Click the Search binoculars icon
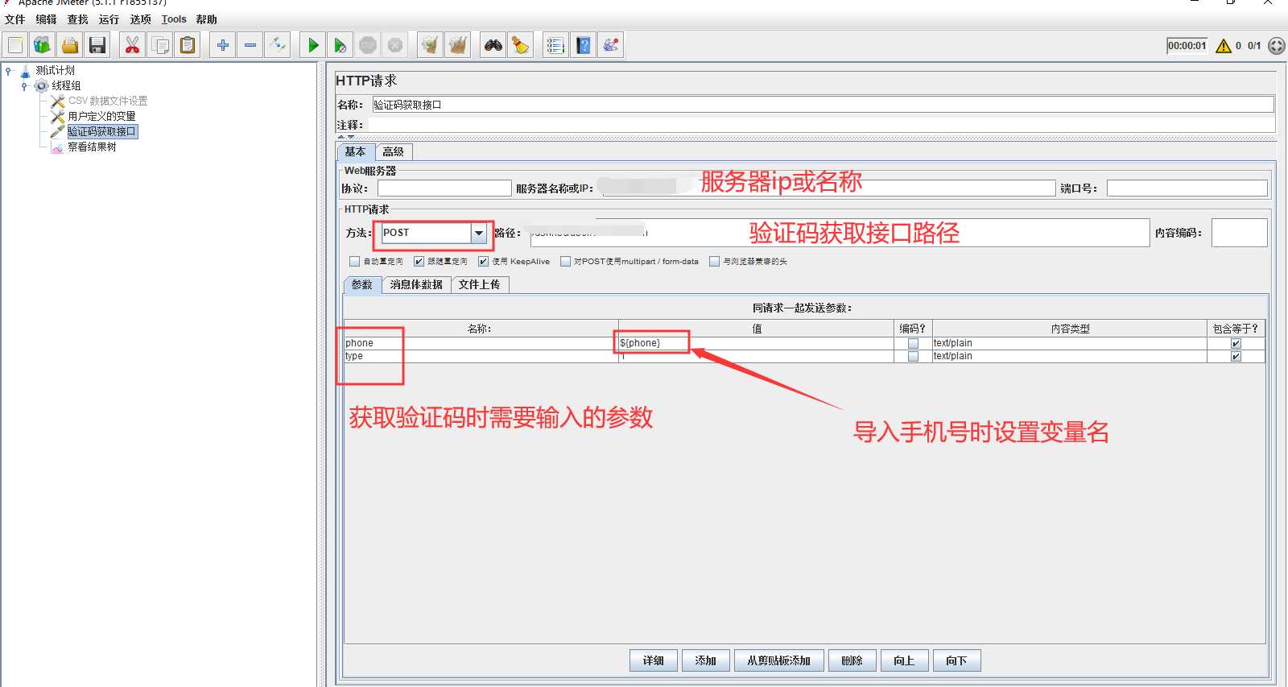This screenshot has height=687, width=1288. 493,45
